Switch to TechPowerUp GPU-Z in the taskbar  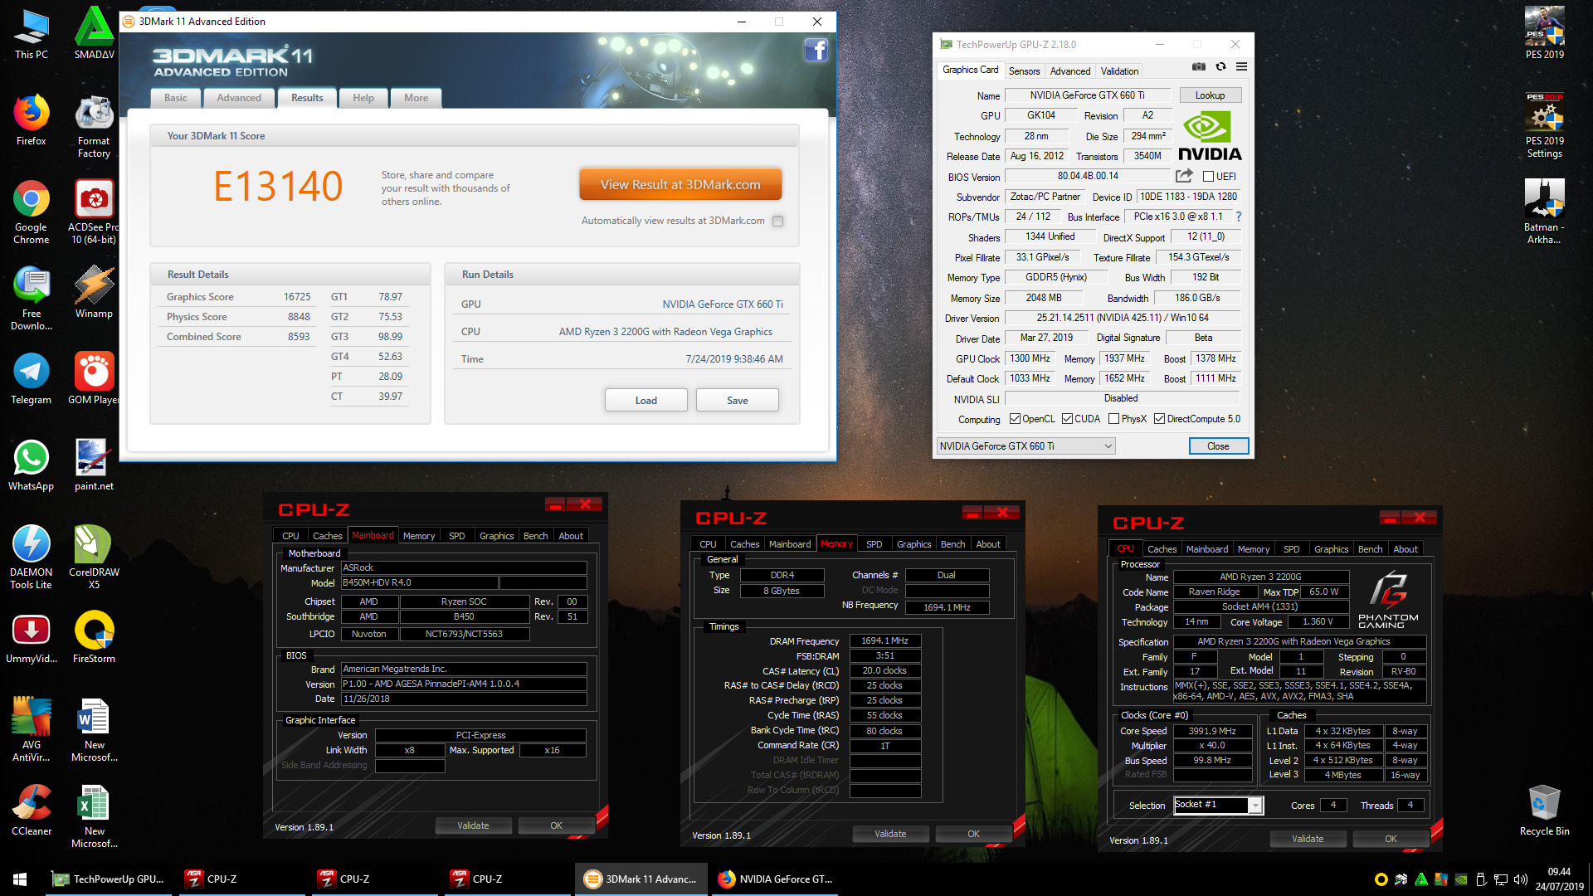[109, 879]
